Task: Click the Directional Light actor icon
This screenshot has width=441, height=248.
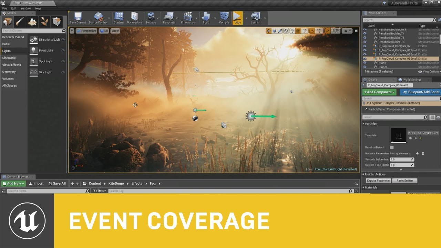Action: tap(33, 40)
